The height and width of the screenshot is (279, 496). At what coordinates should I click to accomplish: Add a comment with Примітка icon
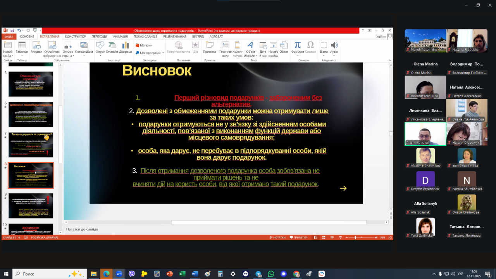point(210,47)
